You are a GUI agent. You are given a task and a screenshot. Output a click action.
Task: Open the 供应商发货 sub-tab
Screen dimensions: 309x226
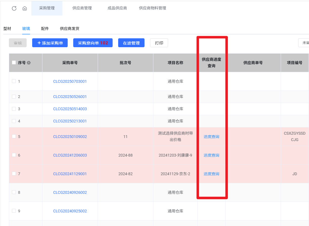coord(70,29)
